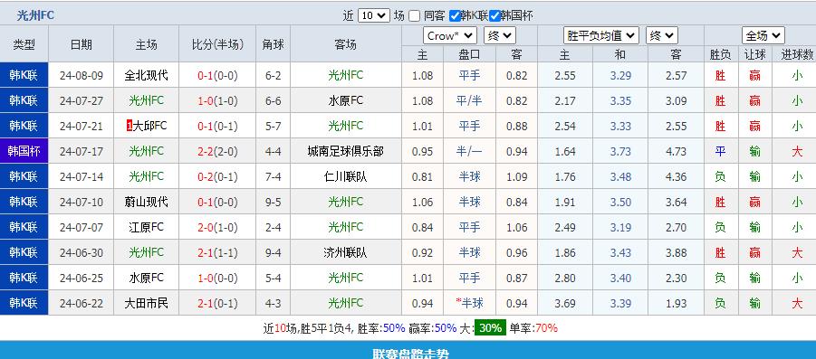Click the 角球 column header
This screenshot has height=359, width=816.
274,44
